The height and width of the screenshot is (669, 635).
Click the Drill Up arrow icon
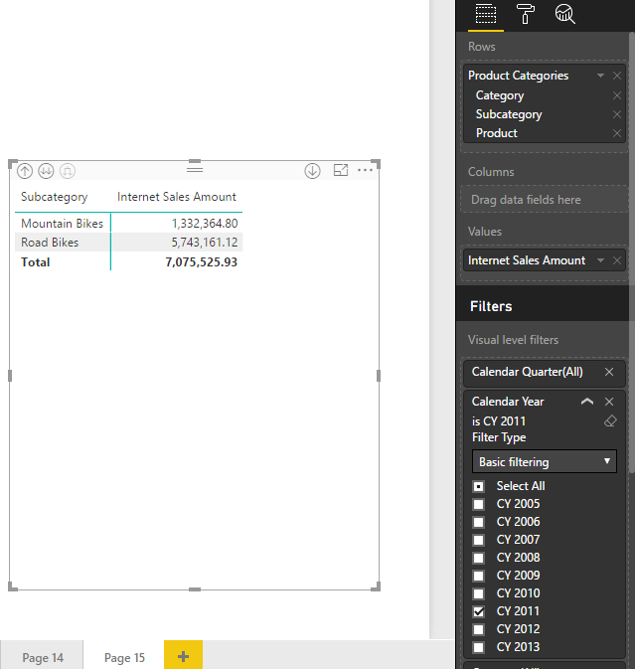pos(25,171)
